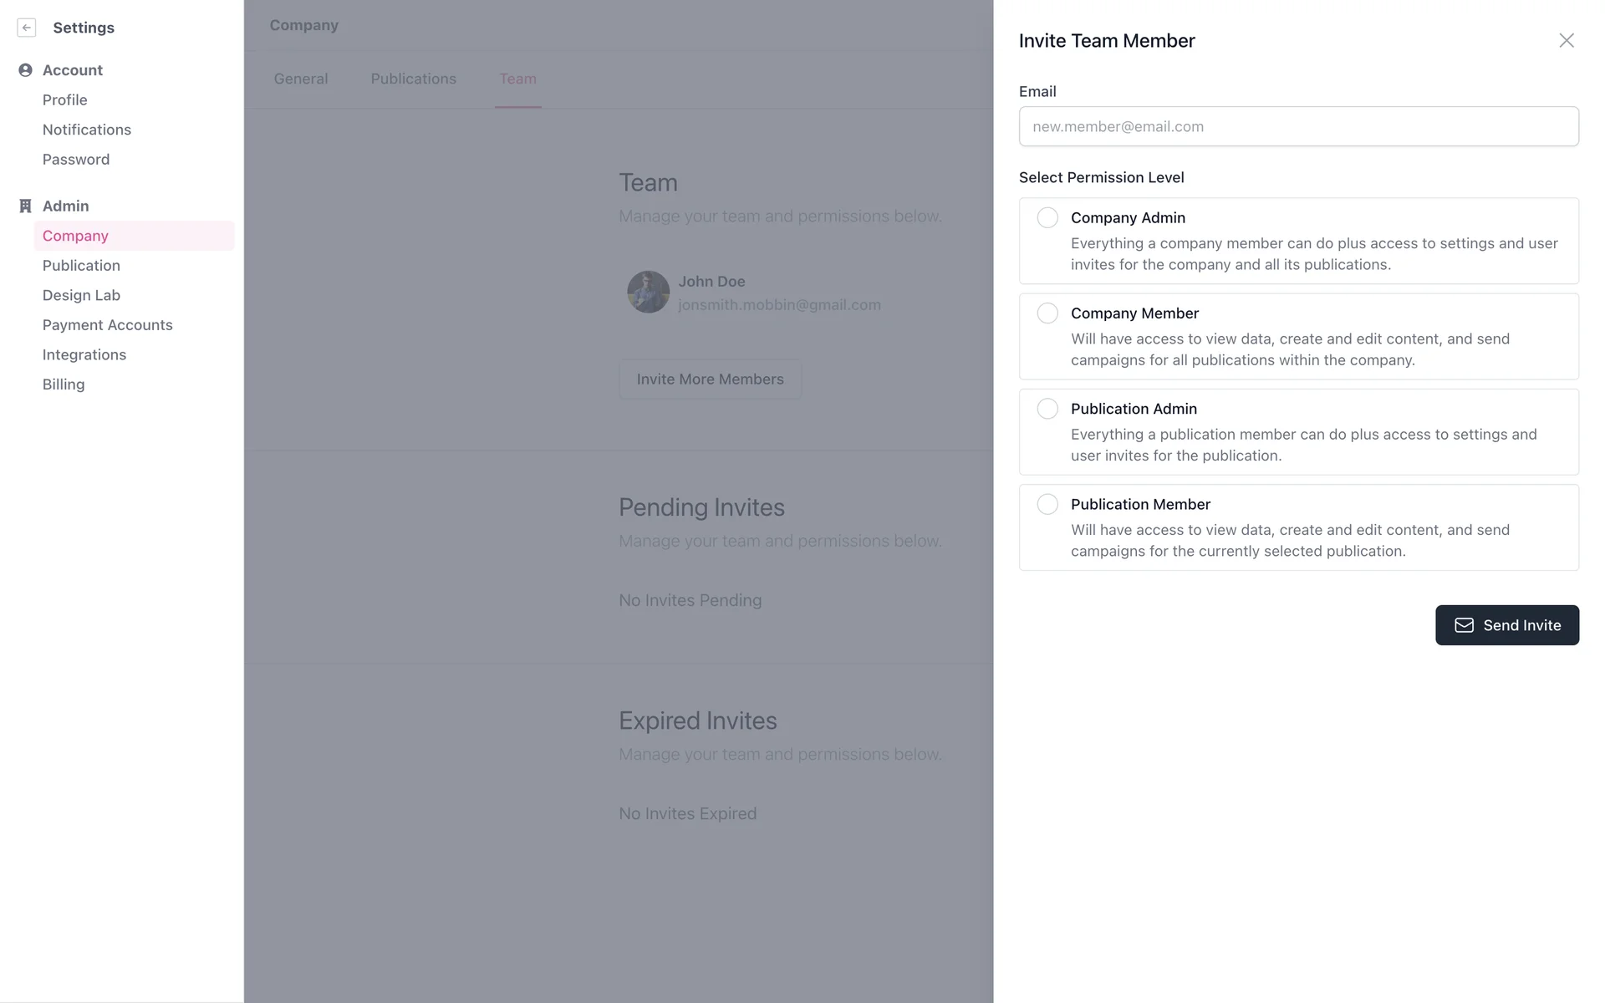Click the Account user icon in sidebar
This screenshot has height=1003, width=1605.
point(26,70)
